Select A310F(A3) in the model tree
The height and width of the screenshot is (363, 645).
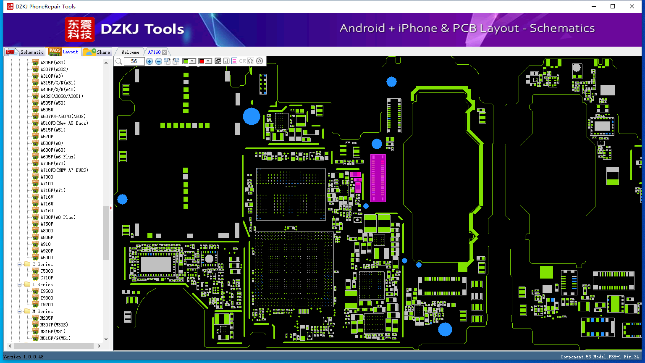point(52,76)
